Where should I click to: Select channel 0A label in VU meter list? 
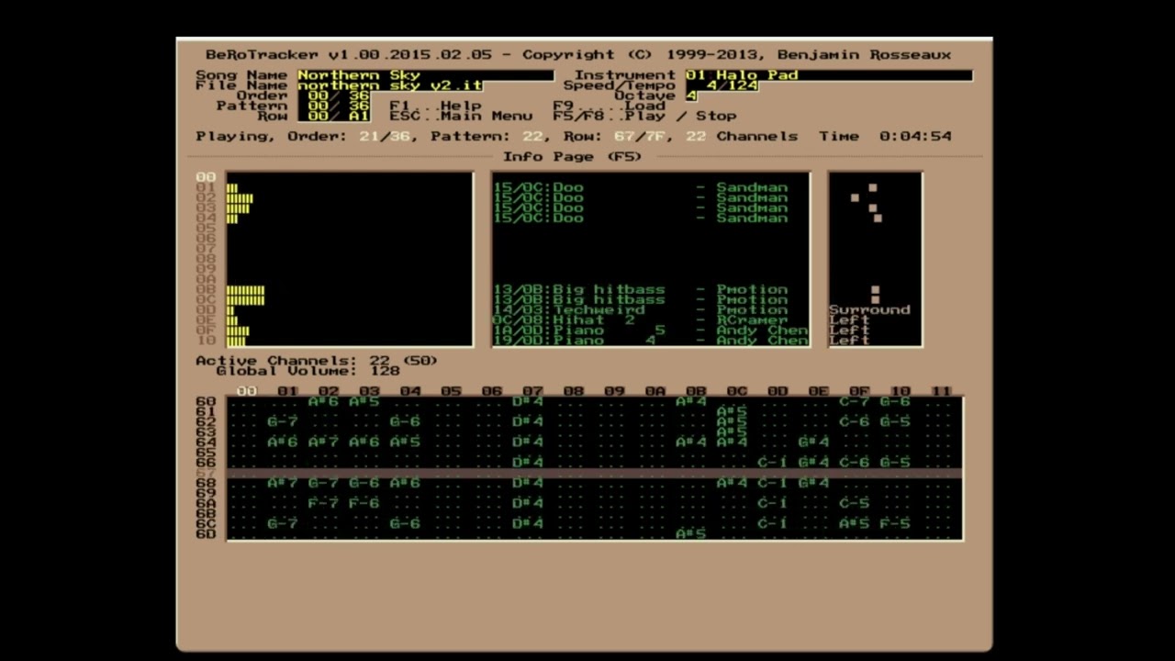coord(206,279)
